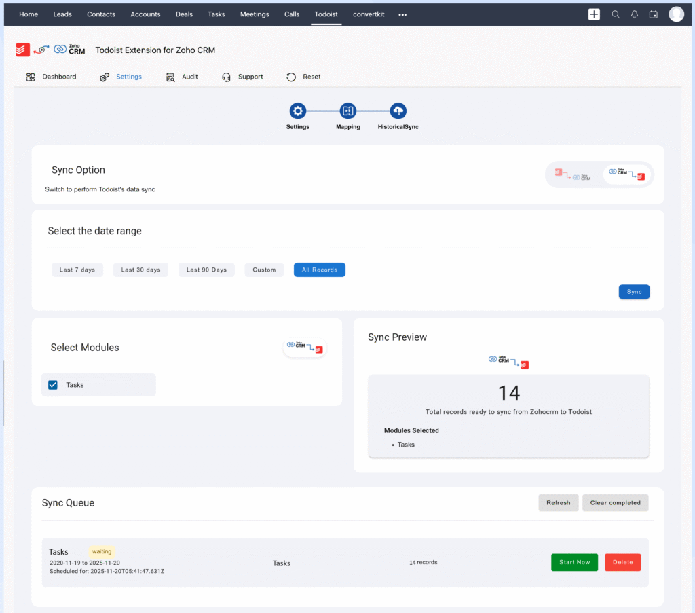The height and width of the screenshot is (613, 695).
Task: Click the plus icon in the top bar
Action: click(x=594, y=14)
